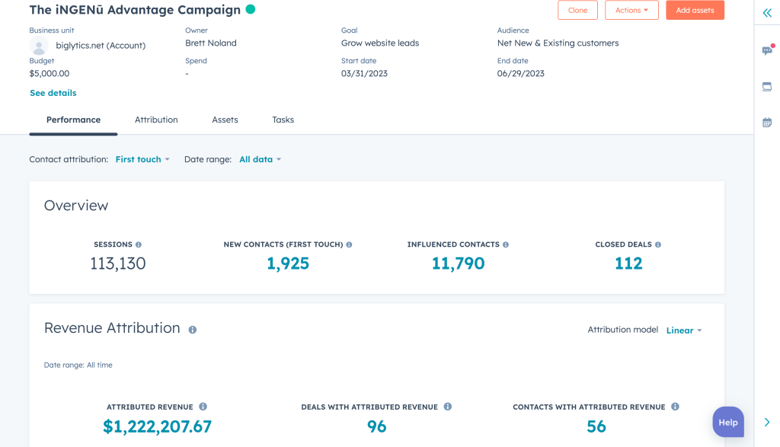Open the New Contacts (First Touch) info tooltip
This screenshot has height=447, width=780.
click(x=349, y=244)
